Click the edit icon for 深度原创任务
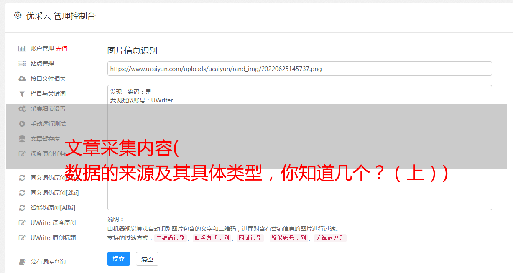Image resolution: width=513 pixels, height=273 pixels. [22, 154]
